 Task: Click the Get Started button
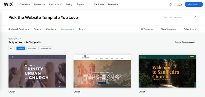tap(194, 4)
